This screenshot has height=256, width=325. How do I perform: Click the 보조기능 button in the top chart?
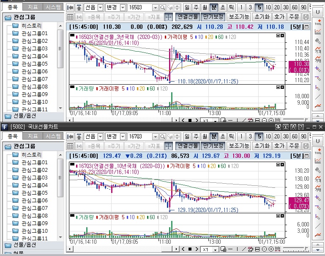[239, 17]
